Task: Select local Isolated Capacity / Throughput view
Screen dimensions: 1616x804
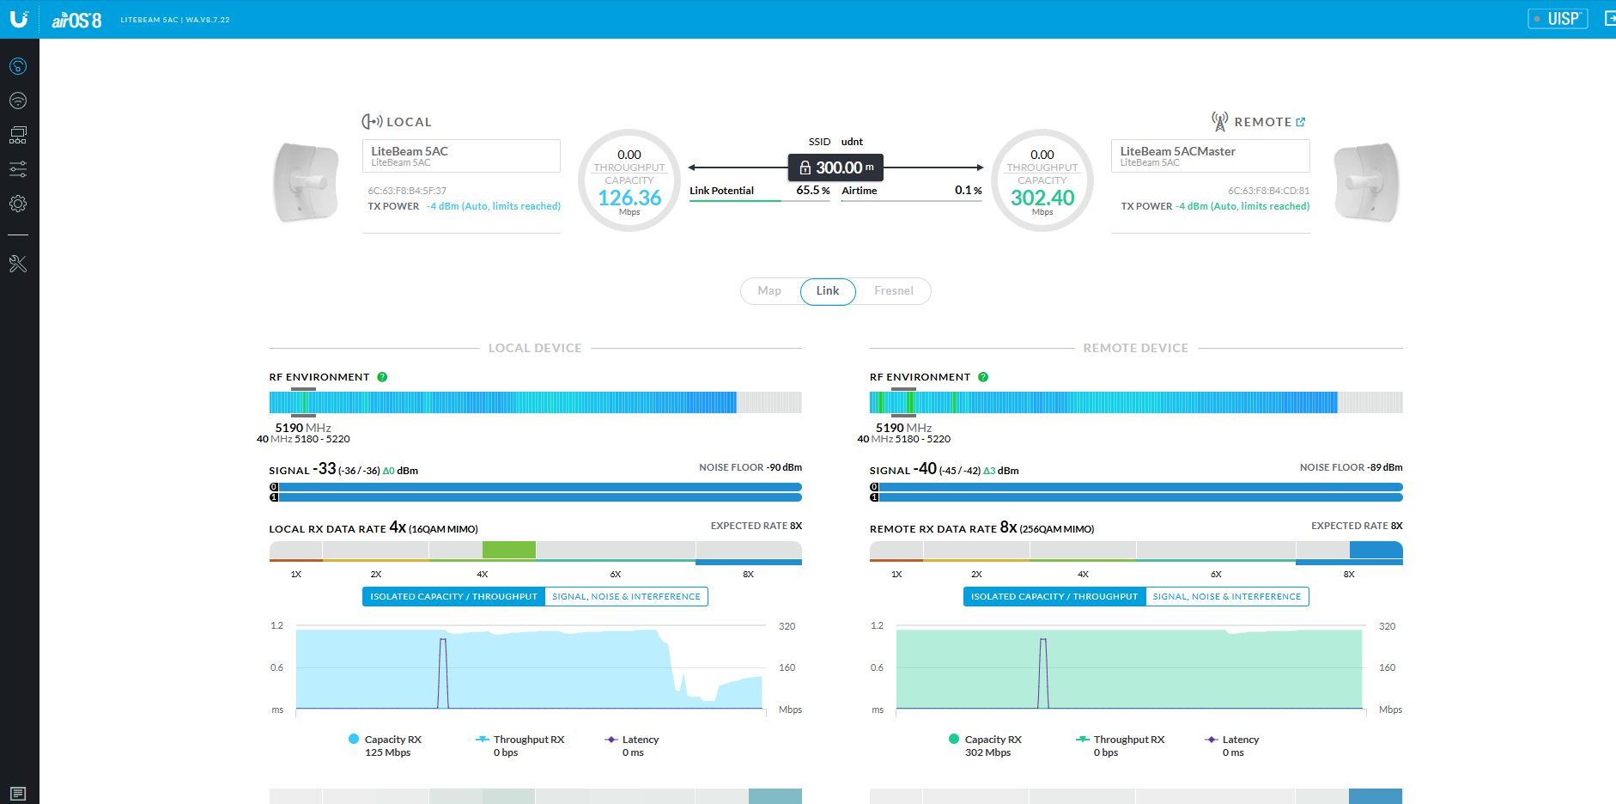Action: [x=453, y=596]
